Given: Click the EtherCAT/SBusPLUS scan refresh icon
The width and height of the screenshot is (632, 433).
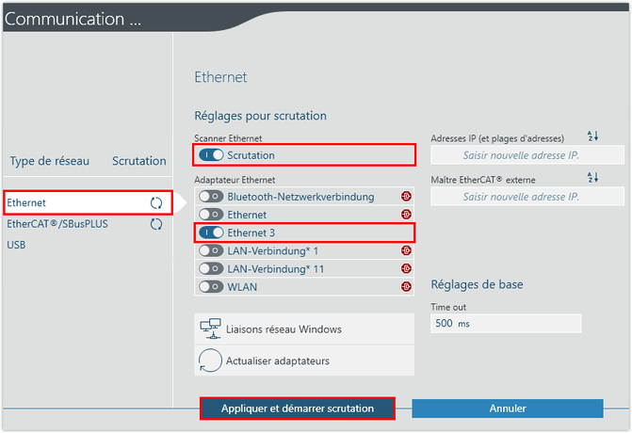Looking at the screenshot, I should click(x=156, y=224).
